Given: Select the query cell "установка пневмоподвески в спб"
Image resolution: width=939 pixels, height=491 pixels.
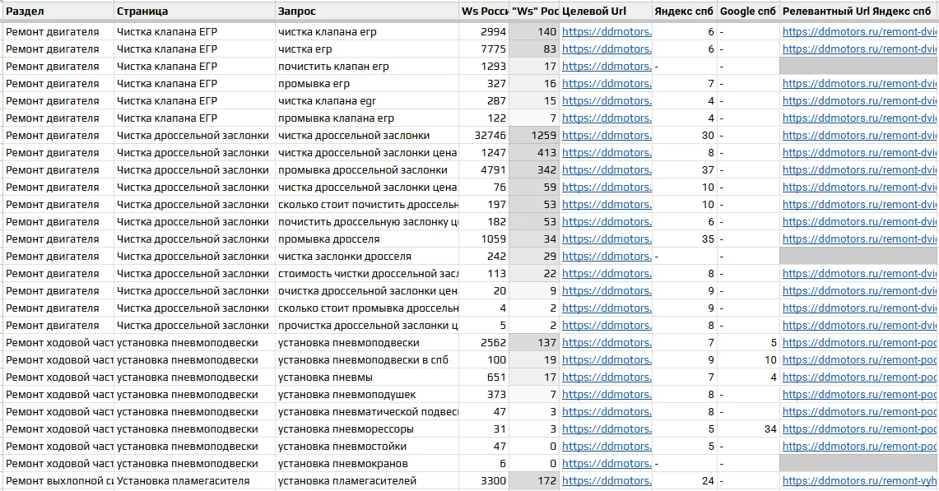Looking at the screenshot, I should coord(367,360).
